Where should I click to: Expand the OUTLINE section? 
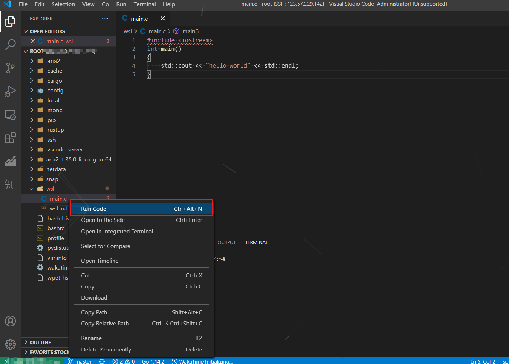[x=41, y=342]
